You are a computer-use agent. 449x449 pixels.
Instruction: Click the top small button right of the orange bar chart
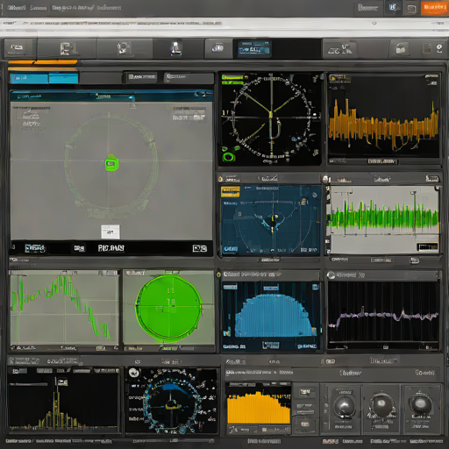305,392
